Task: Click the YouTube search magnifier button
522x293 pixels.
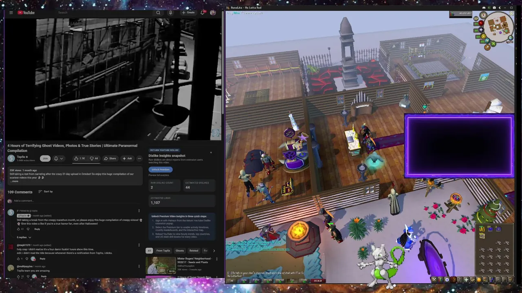Action: [158, 13]
